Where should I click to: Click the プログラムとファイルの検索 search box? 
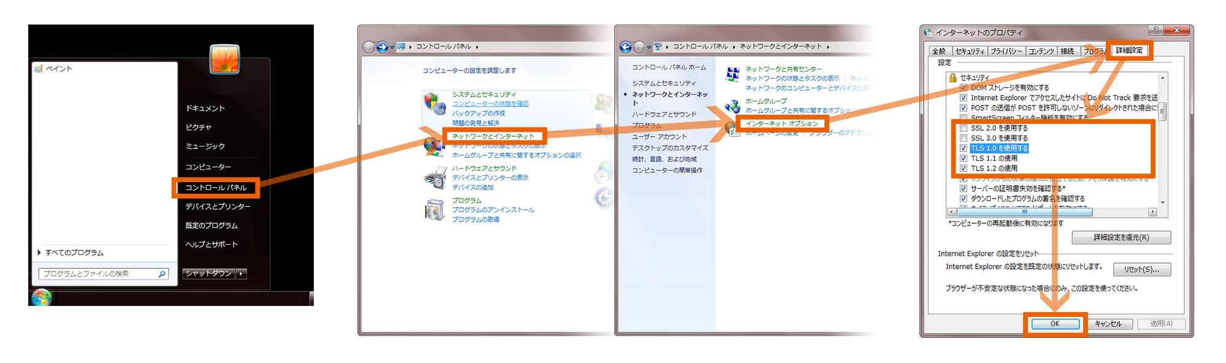coord(98,274)
